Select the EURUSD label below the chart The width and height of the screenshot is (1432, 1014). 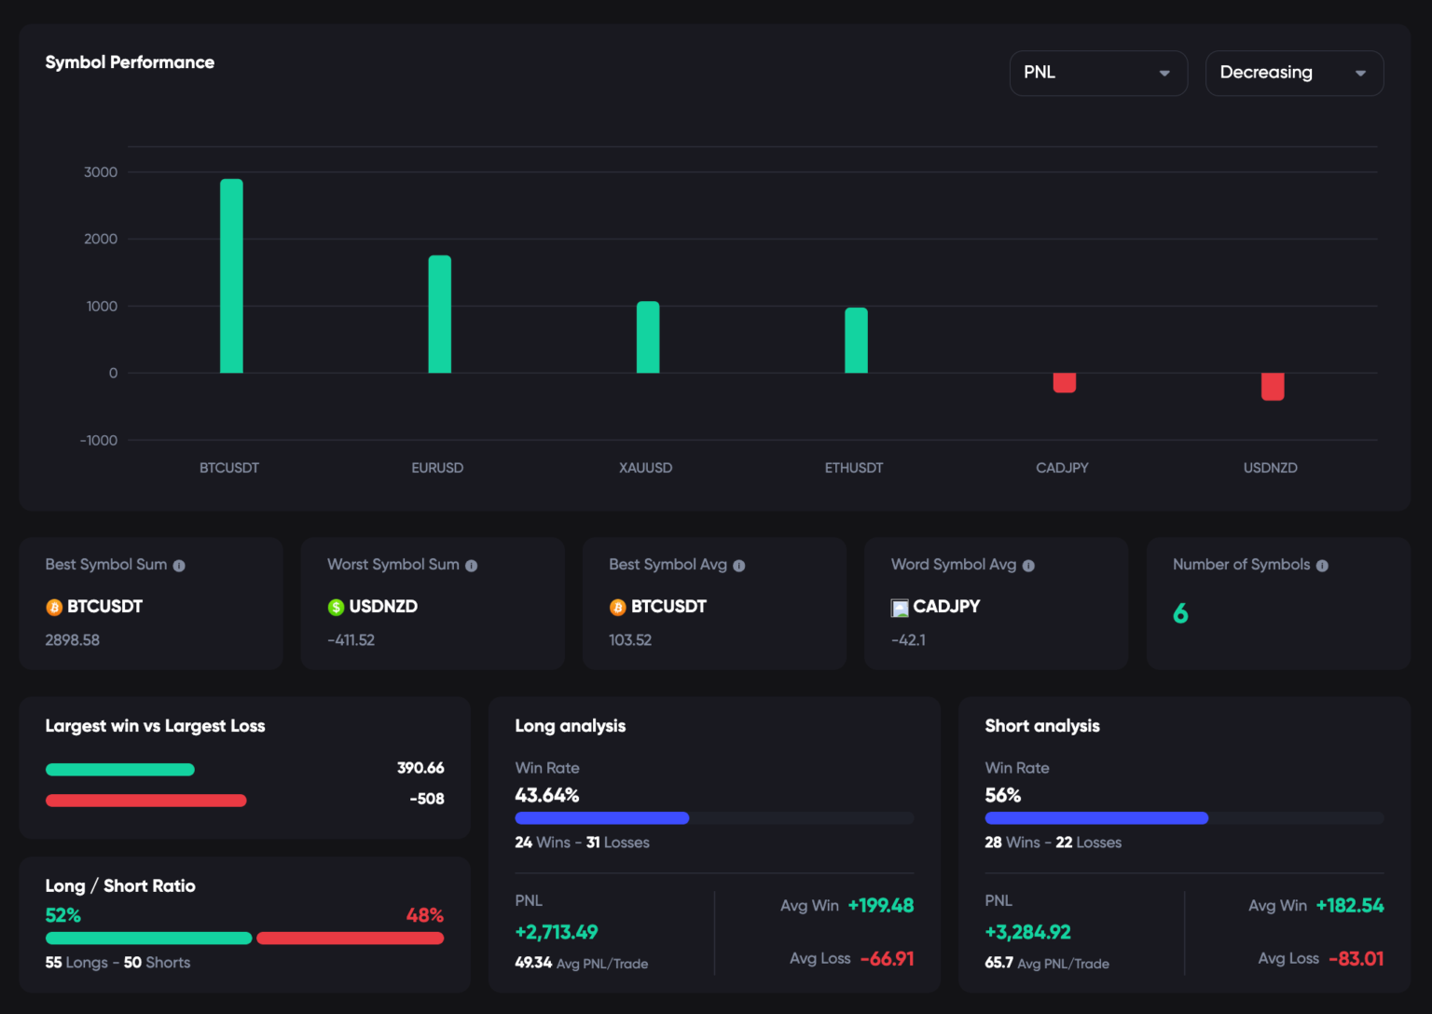tap(437, 468)
